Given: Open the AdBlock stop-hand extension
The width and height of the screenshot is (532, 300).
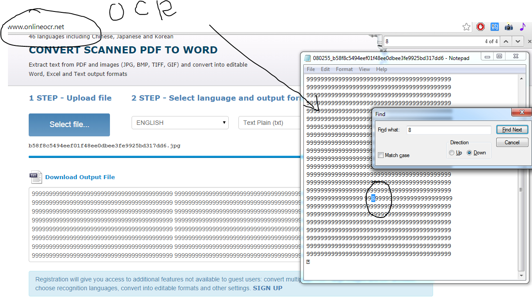Looking at the screenshot, I should click(x=481, y=27).
